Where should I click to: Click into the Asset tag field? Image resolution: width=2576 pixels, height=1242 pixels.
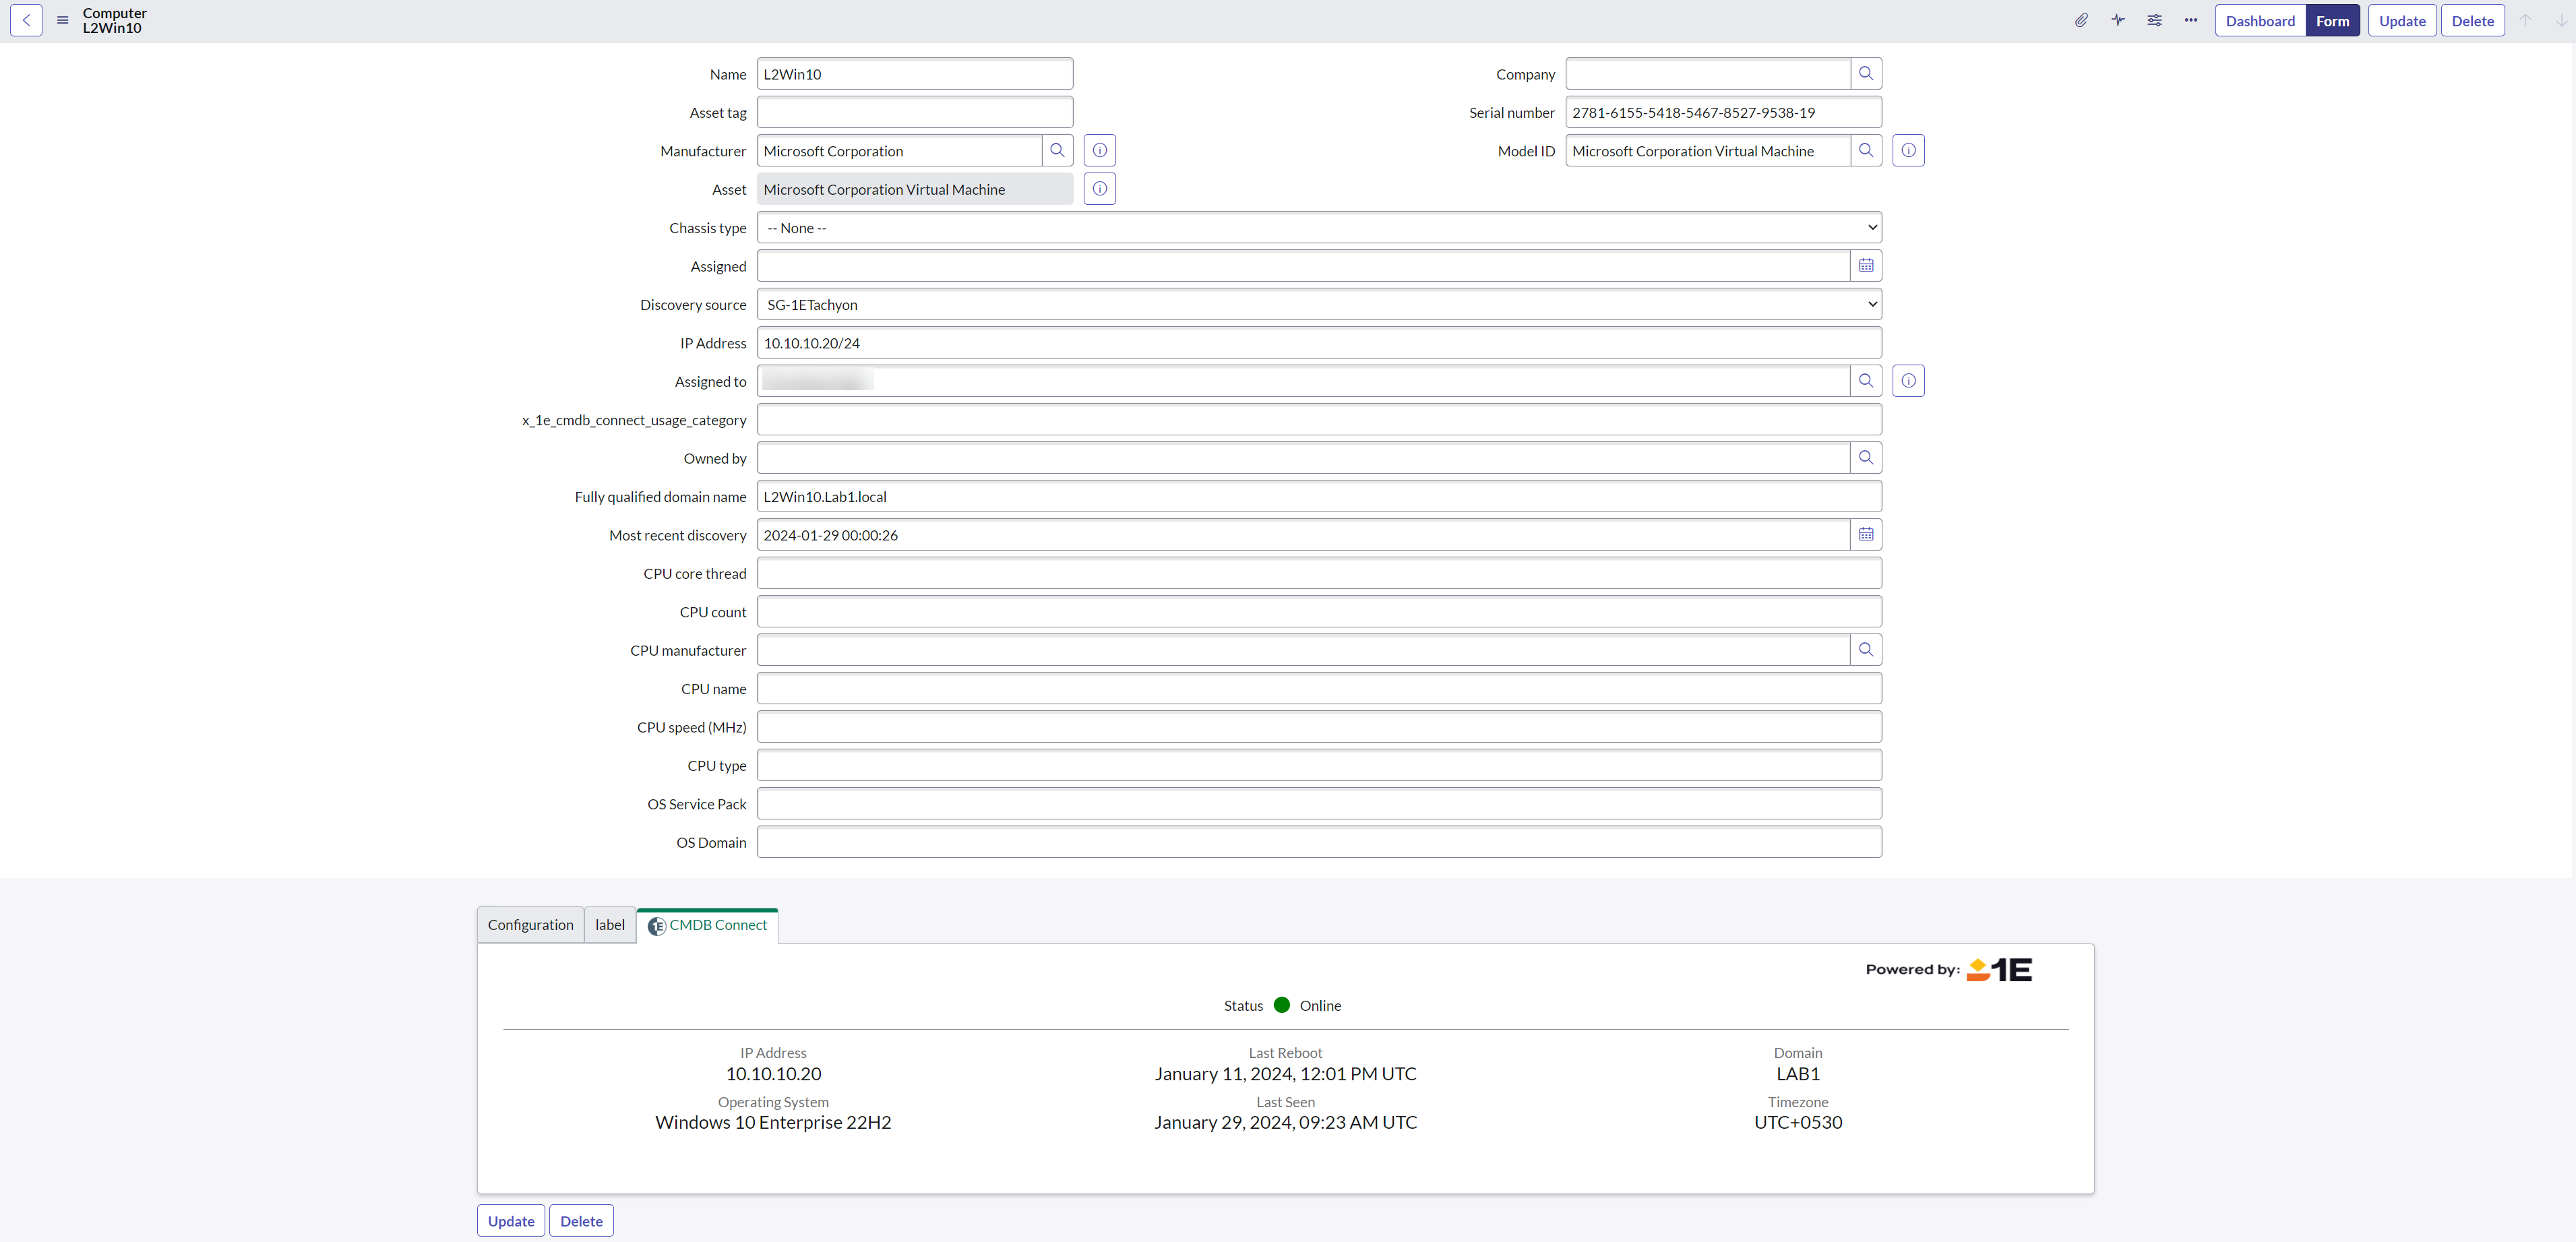[914, 113]
